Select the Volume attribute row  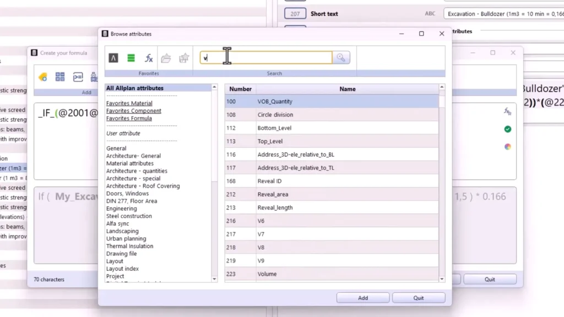330,274
